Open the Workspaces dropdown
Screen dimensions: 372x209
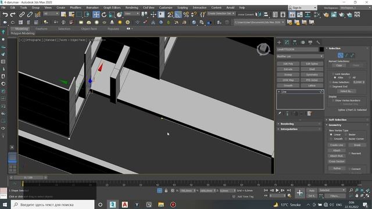355,8
